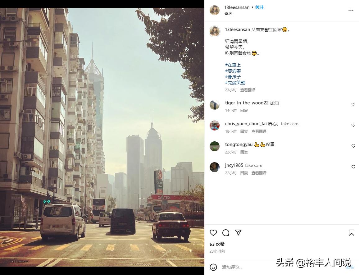359x275 pixels.
Task: Open the #充滿笑聲 hashtag
Action: coord(235,83)
